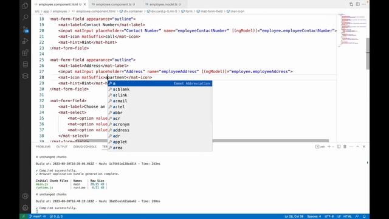The image size is (389, 219).
Task: Create a new terminal with plus icon
Action: coord(329,147)
